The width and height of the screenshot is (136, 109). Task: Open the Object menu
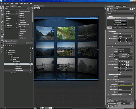pos(12,3)
